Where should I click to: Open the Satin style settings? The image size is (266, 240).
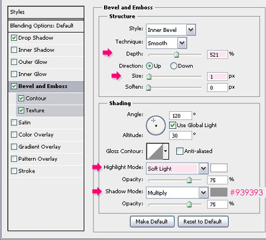[46, 122]
